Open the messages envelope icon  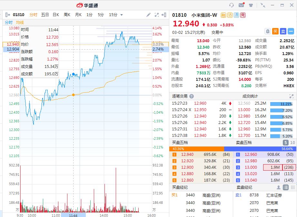click(x=241, y=5)
